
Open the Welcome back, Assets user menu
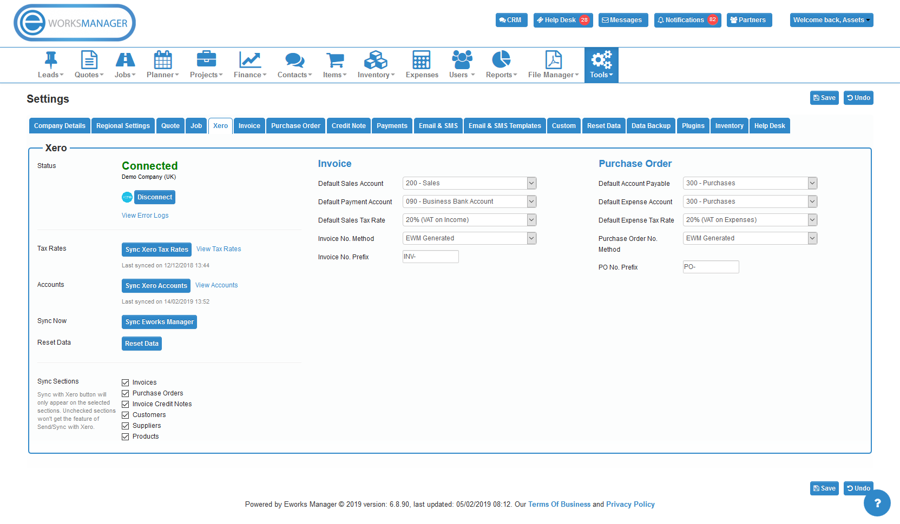(x=831, y=20)
